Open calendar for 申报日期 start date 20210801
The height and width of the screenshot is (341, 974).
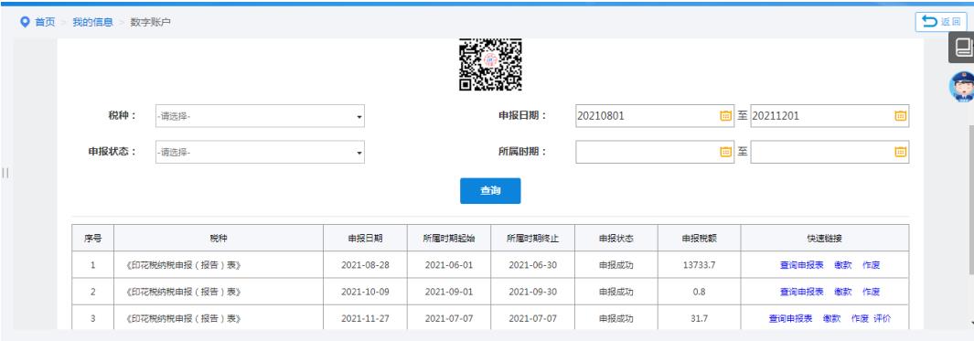coord(725,115)
